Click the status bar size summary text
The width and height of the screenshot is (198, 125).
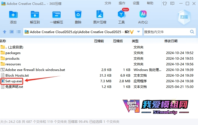(x=60, y=122)
